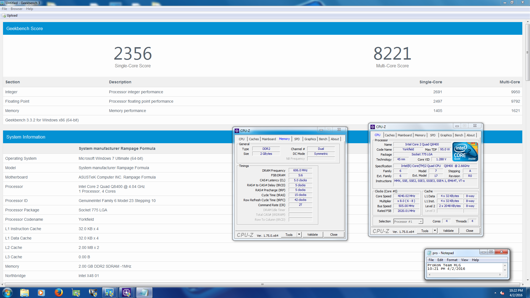The height and width of the screenshot is (298, 530).
Task: Open About tab in CPU-Z CPU window
Action: (x=471, y=135)
